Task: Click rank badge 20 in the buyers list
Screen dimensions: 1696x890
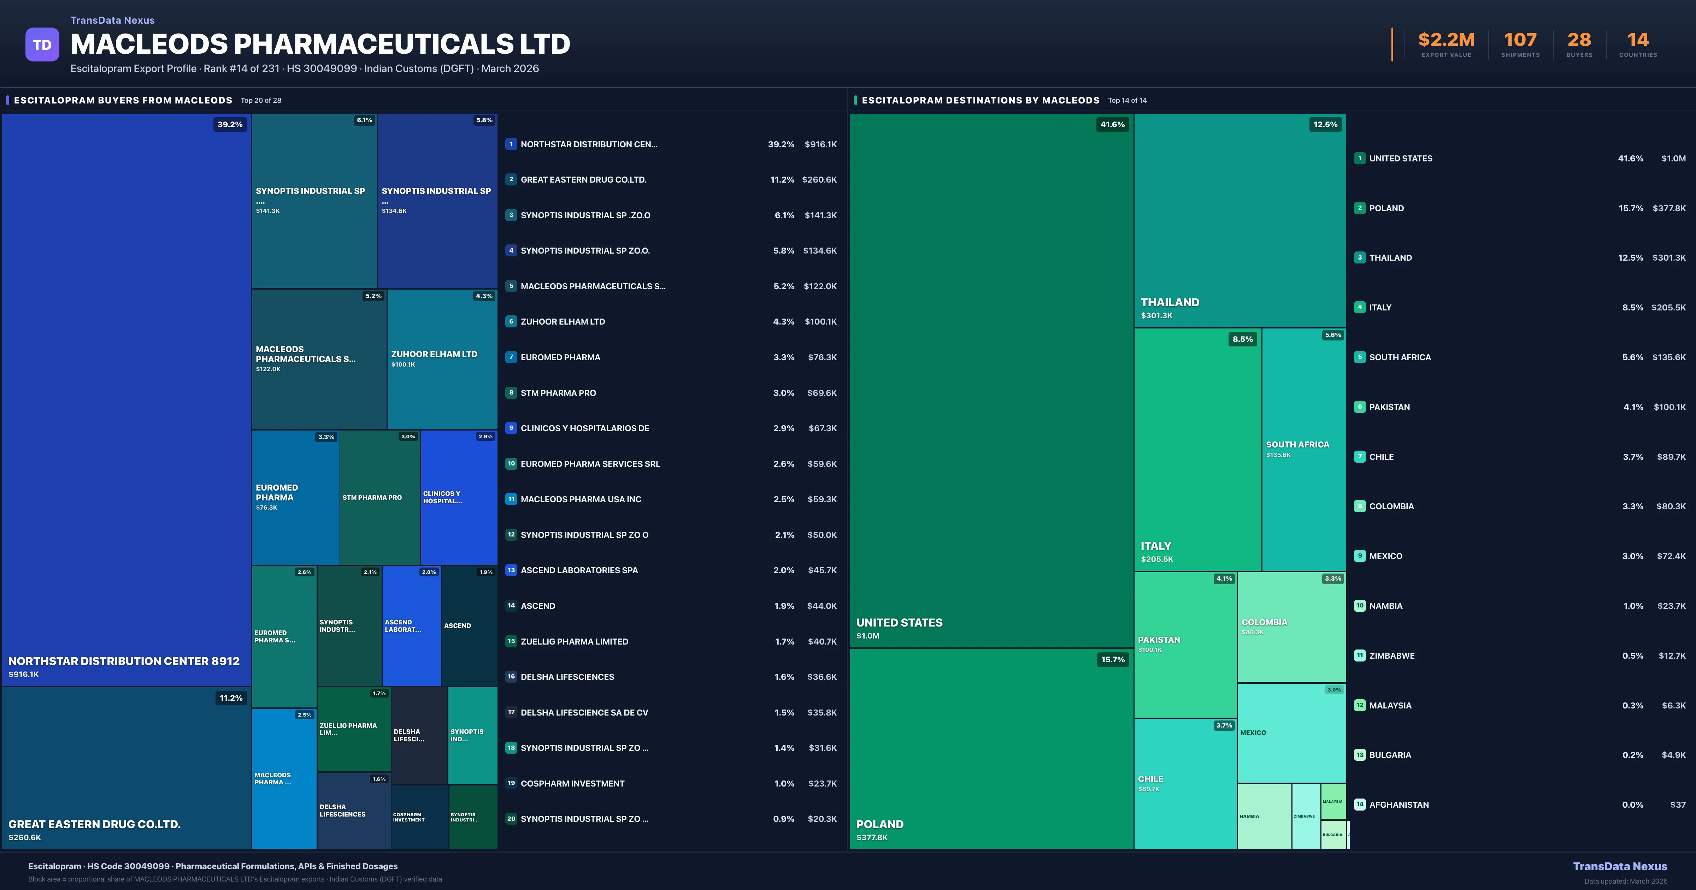Action: pos(511,819)
